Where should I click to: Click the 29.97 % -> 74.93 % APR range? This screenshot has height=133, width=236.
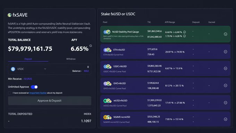click(x=175, y=52)
